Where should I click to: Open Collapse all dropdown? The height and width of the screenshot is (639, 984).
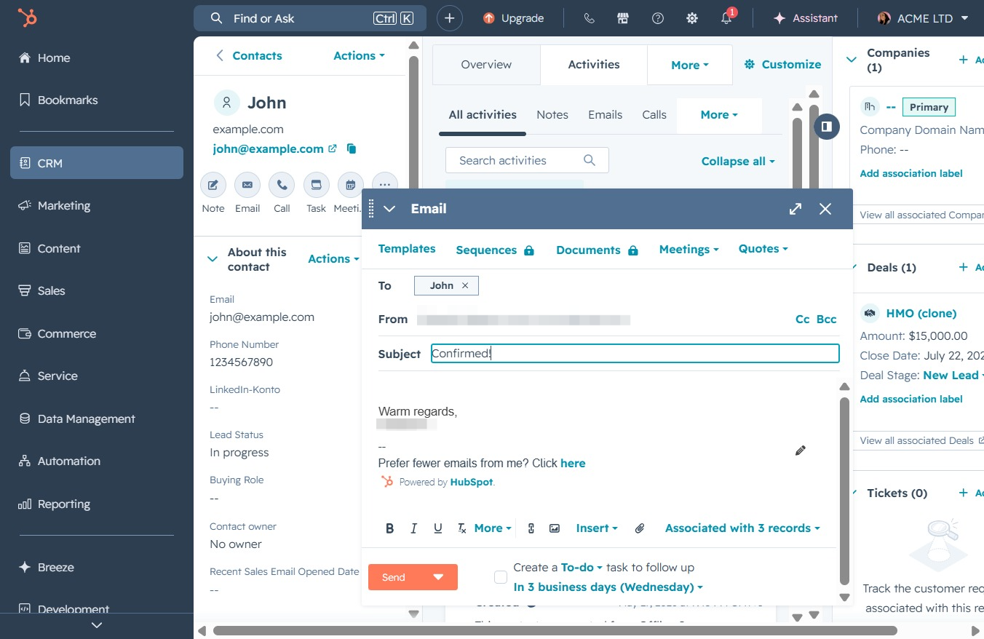pos(738,162)
